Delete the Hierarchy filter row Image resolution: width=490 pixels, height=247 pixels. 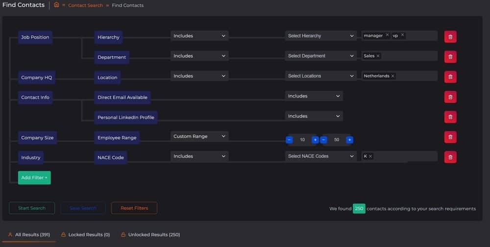tap(450, 37)
